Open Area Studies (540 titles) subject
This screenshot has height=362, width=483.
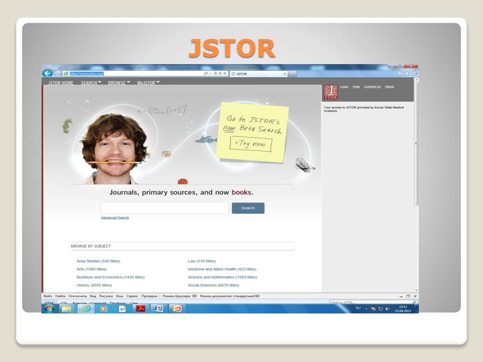click(x=98, y=261)
